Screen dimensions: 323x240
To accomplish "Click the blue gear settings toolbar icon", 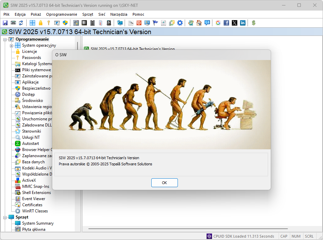I will click(x=180, y=23).
